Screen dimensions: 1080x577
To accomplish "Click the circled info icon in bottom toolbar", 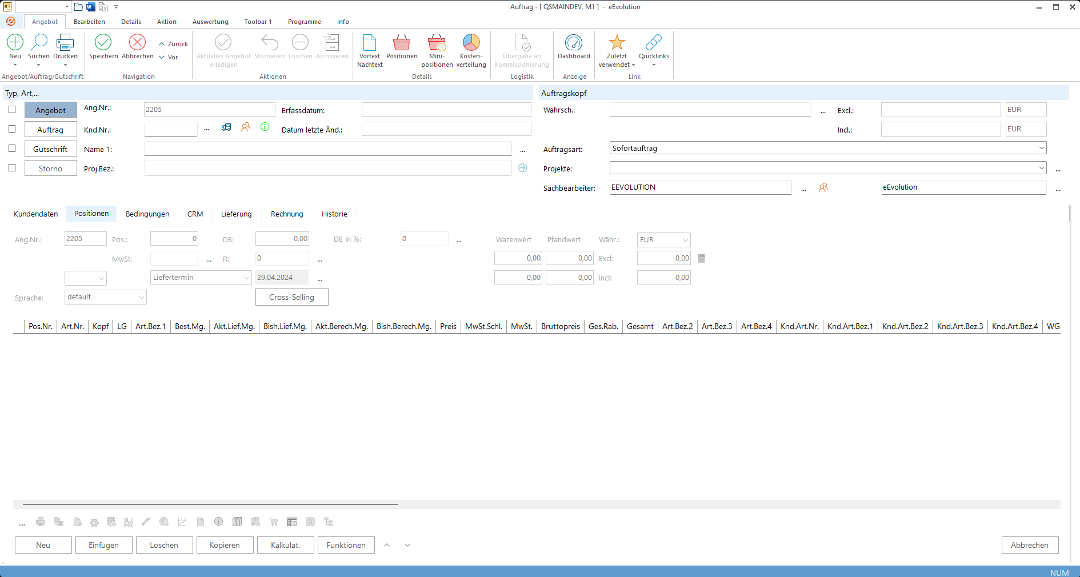I will (218, 522).
